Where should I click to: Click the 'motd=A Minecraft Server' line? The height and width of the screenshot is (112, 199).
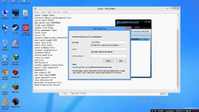47,85
